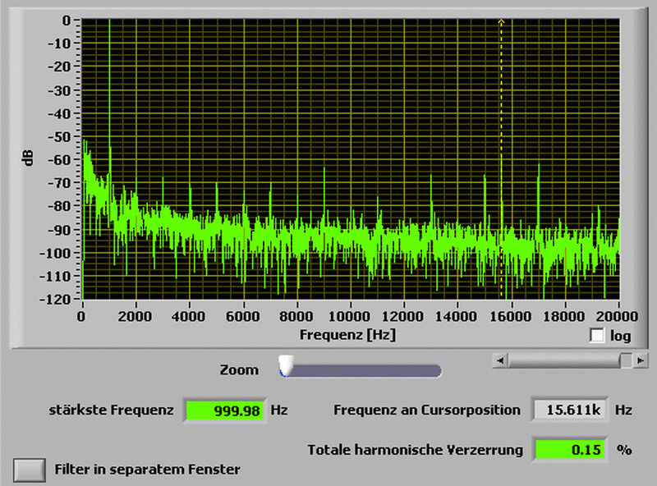Click the Zoom slider track

[x=361, y=371]
